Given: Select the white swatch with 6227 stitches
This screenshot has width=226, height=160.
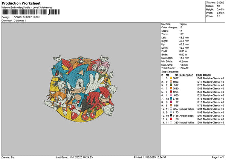Looking at the screenshot, I should pos(171,109).
